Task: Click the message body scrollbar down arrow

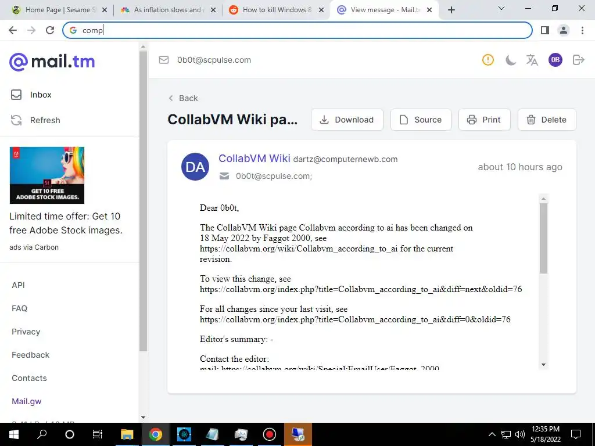Action: tap(543, 365)
